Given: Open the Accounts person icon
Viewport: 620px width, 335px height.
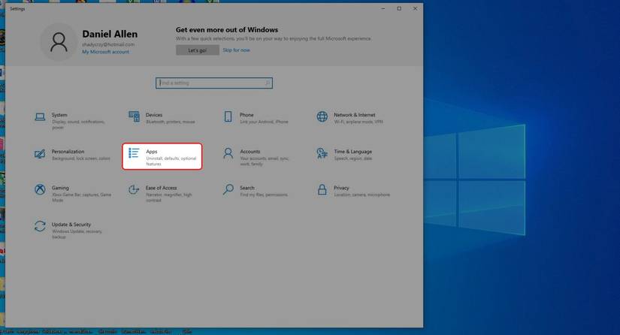Looking at the screenshot, I should (228, 153).
